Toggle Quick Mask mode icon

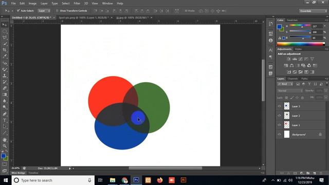point(5,164)
